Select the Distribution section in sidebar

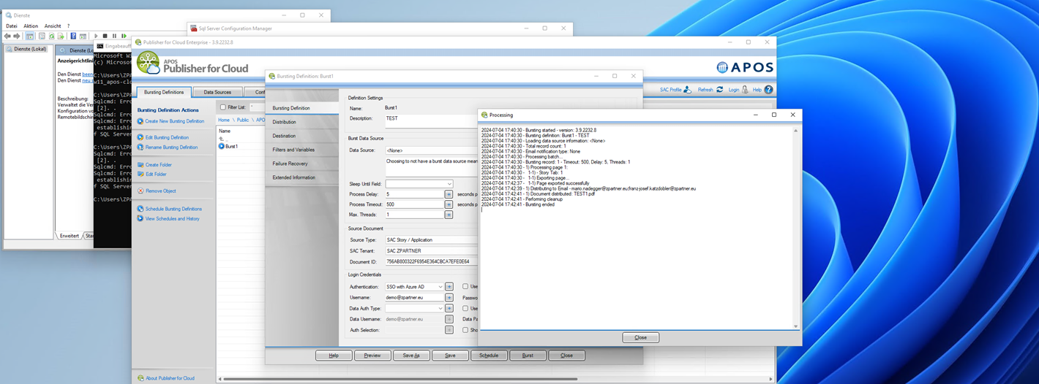pyautogui.click(x=285, y=122)
